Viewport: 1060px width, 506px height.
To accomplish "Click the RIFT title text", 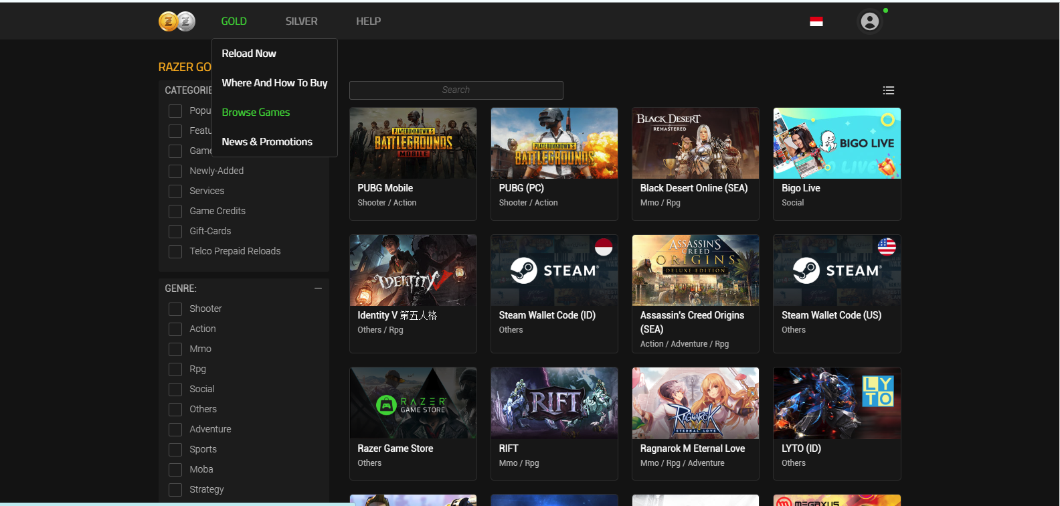I will [x=509, y=448].
